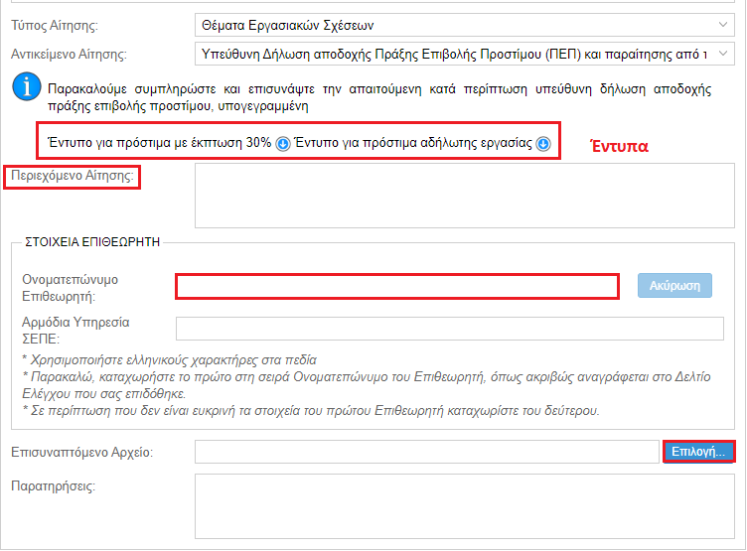The height and width of the screenshot is (551, 747).
Task: Click the ΣΤΟΙΧΕΙΑ ΕΠΙΘΕΩΡΗΤΗ group heading
Action: [x=92, y=242]
